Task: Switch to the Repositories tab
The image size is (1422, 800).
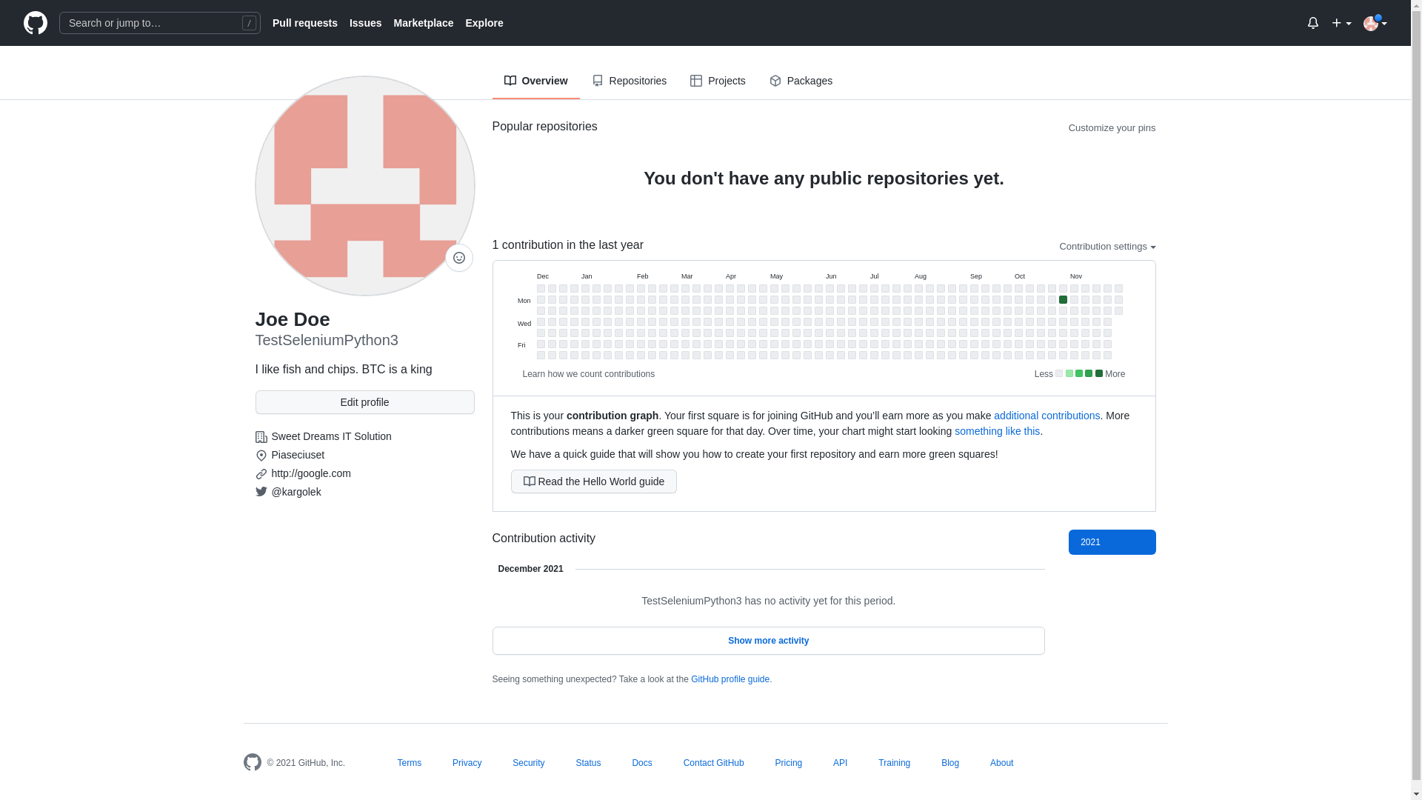Action: click(630, 81)
